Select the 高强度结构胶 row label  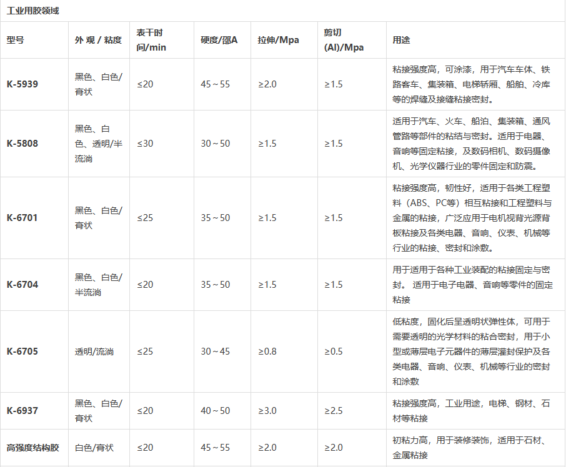(x=33, y=448)
